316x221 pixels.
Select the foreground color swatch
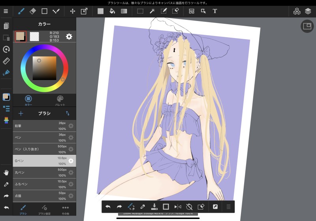(21, 36)
